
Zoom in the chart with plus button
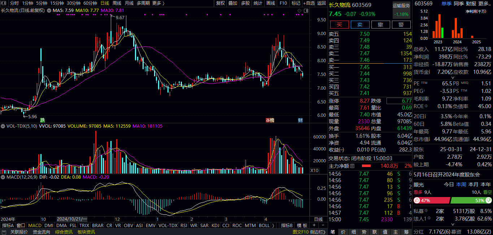[x=314, y=225]
